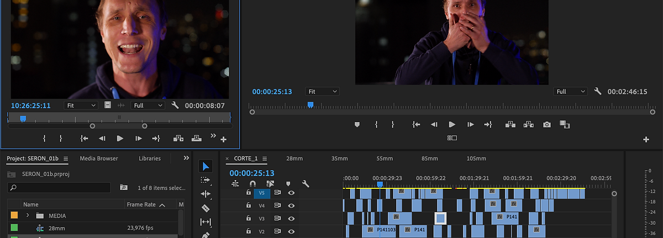Mark Out point in Program Monitor
Viewport: 663px width, 238px height.
click(393, 125)
